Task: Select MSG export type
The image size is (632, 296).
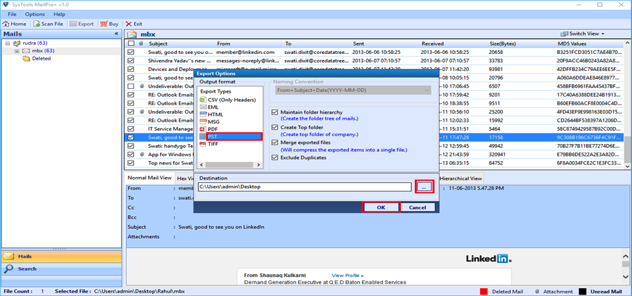Action: [x=210, y=122]
